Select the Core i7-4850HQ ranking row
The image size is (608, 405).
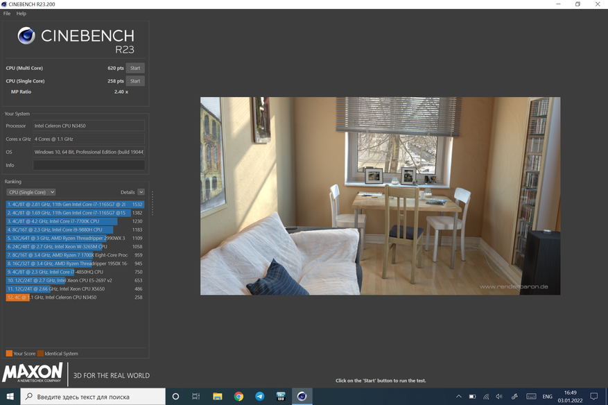[x=76, y=272]
